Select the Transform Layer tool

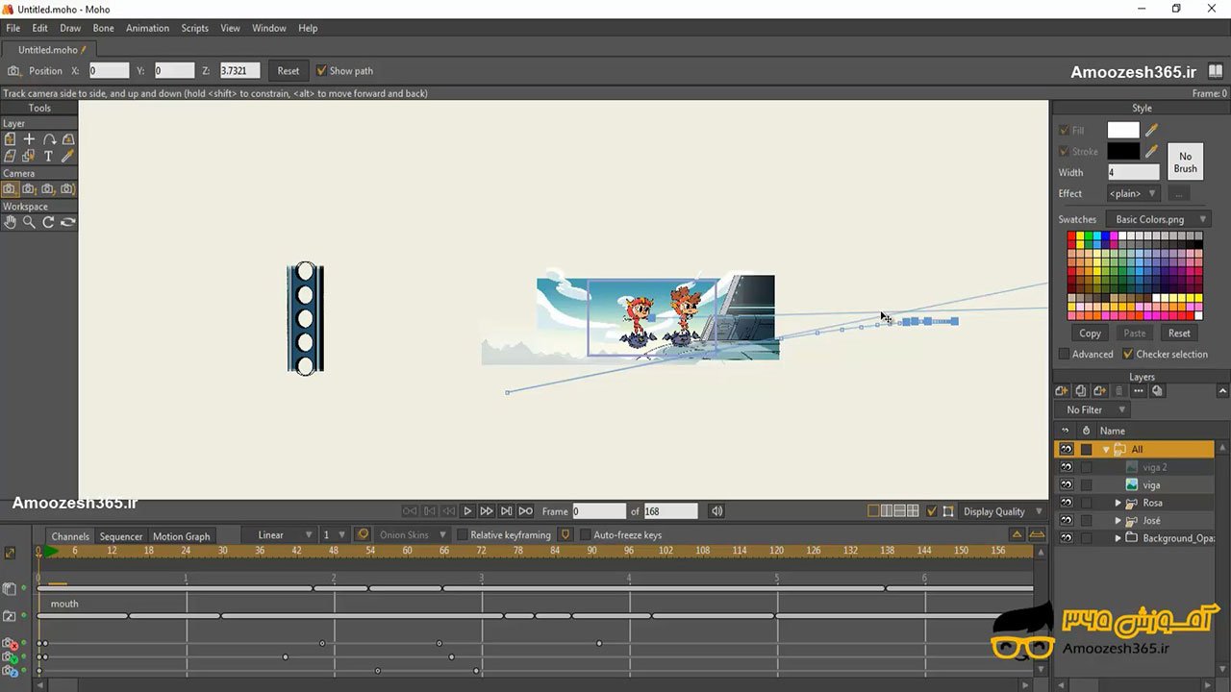[10, 139]
